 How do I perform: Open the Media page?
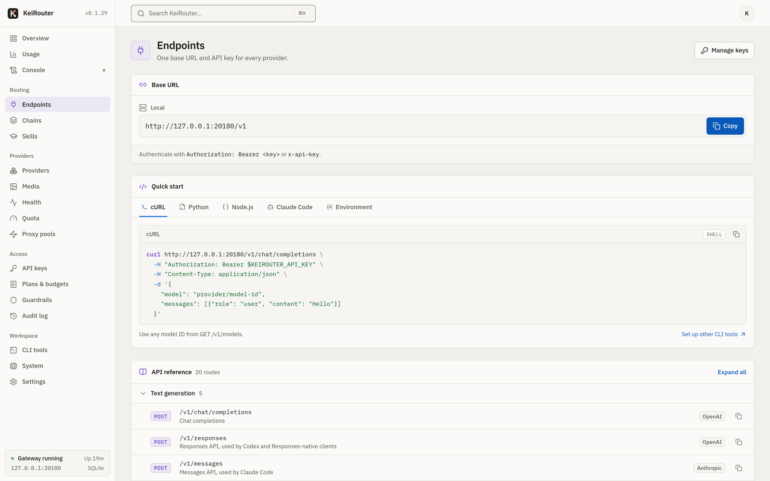point(57,187)
